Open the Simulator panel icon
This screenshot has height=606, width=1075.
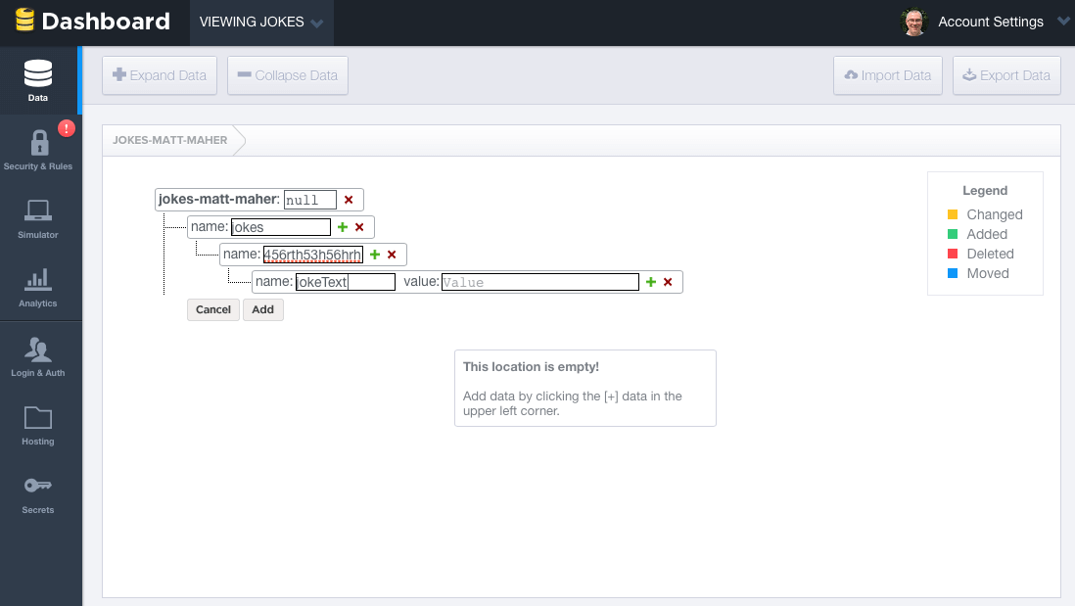38,217
